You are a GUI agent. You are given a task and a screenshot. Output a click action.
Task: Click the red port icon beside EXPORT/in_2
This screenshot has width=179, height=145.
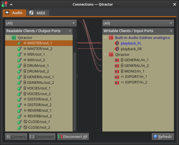(x=117, y=83)
